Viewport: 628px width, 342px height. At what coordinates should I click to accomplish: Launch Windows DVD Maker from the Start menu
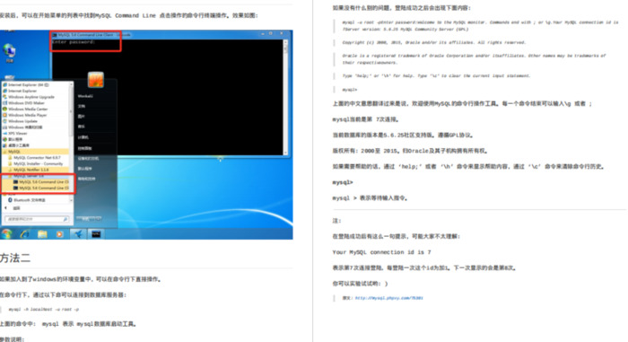click(24, 103)
